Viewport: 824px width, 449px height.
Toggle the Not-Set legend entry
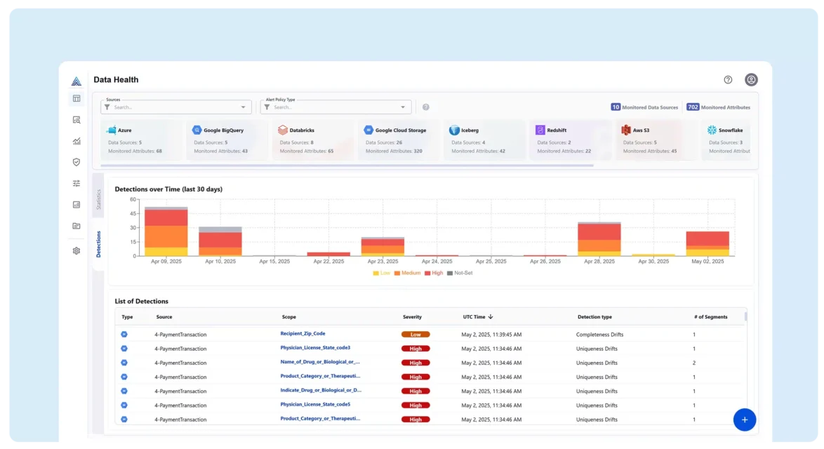click(460, 273)
